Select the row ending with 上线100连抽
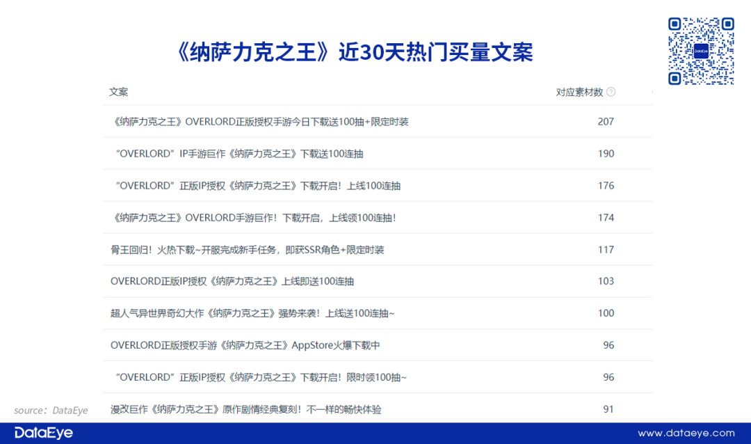The width and height of the screenshot is (751, 444). (x=258, y=186)
